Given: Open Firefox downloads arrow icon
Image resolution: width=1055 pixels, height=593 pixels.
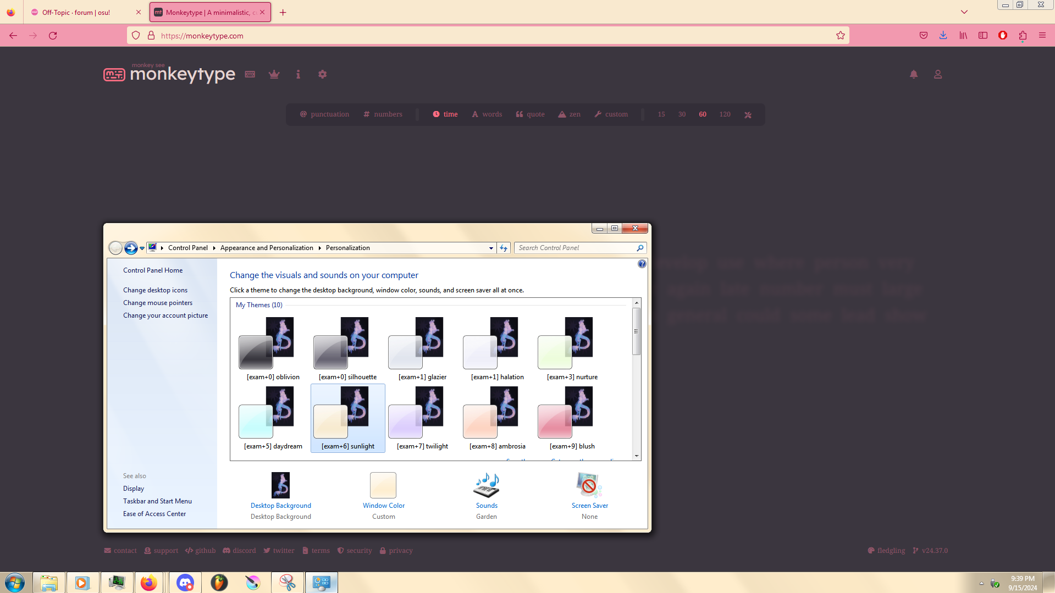Looking at the screenshot, I should [x=943, y=36].
